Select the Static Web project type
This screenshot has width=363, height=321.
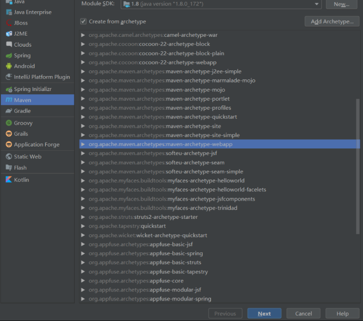coord(37,157)
